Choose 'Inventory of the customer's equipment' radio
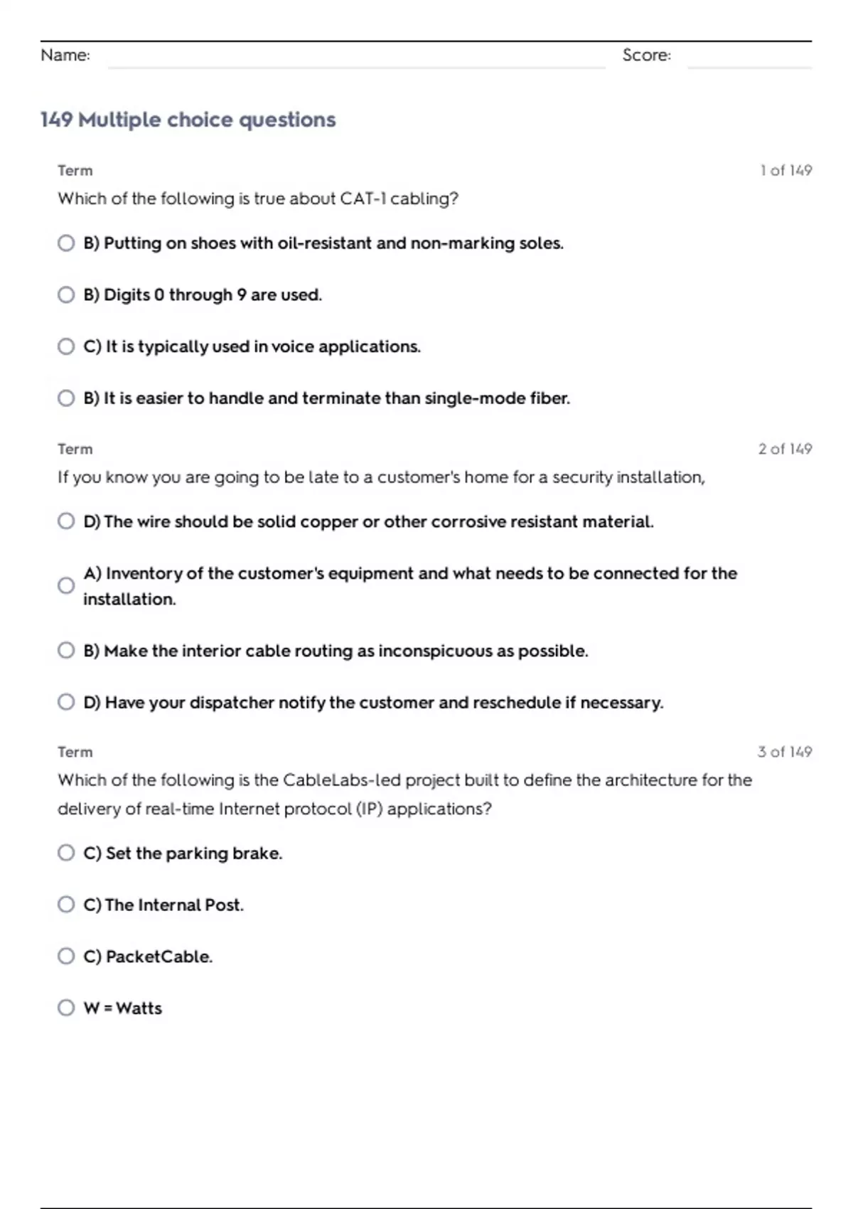The image size is (853, 1209). pos(66,585)
